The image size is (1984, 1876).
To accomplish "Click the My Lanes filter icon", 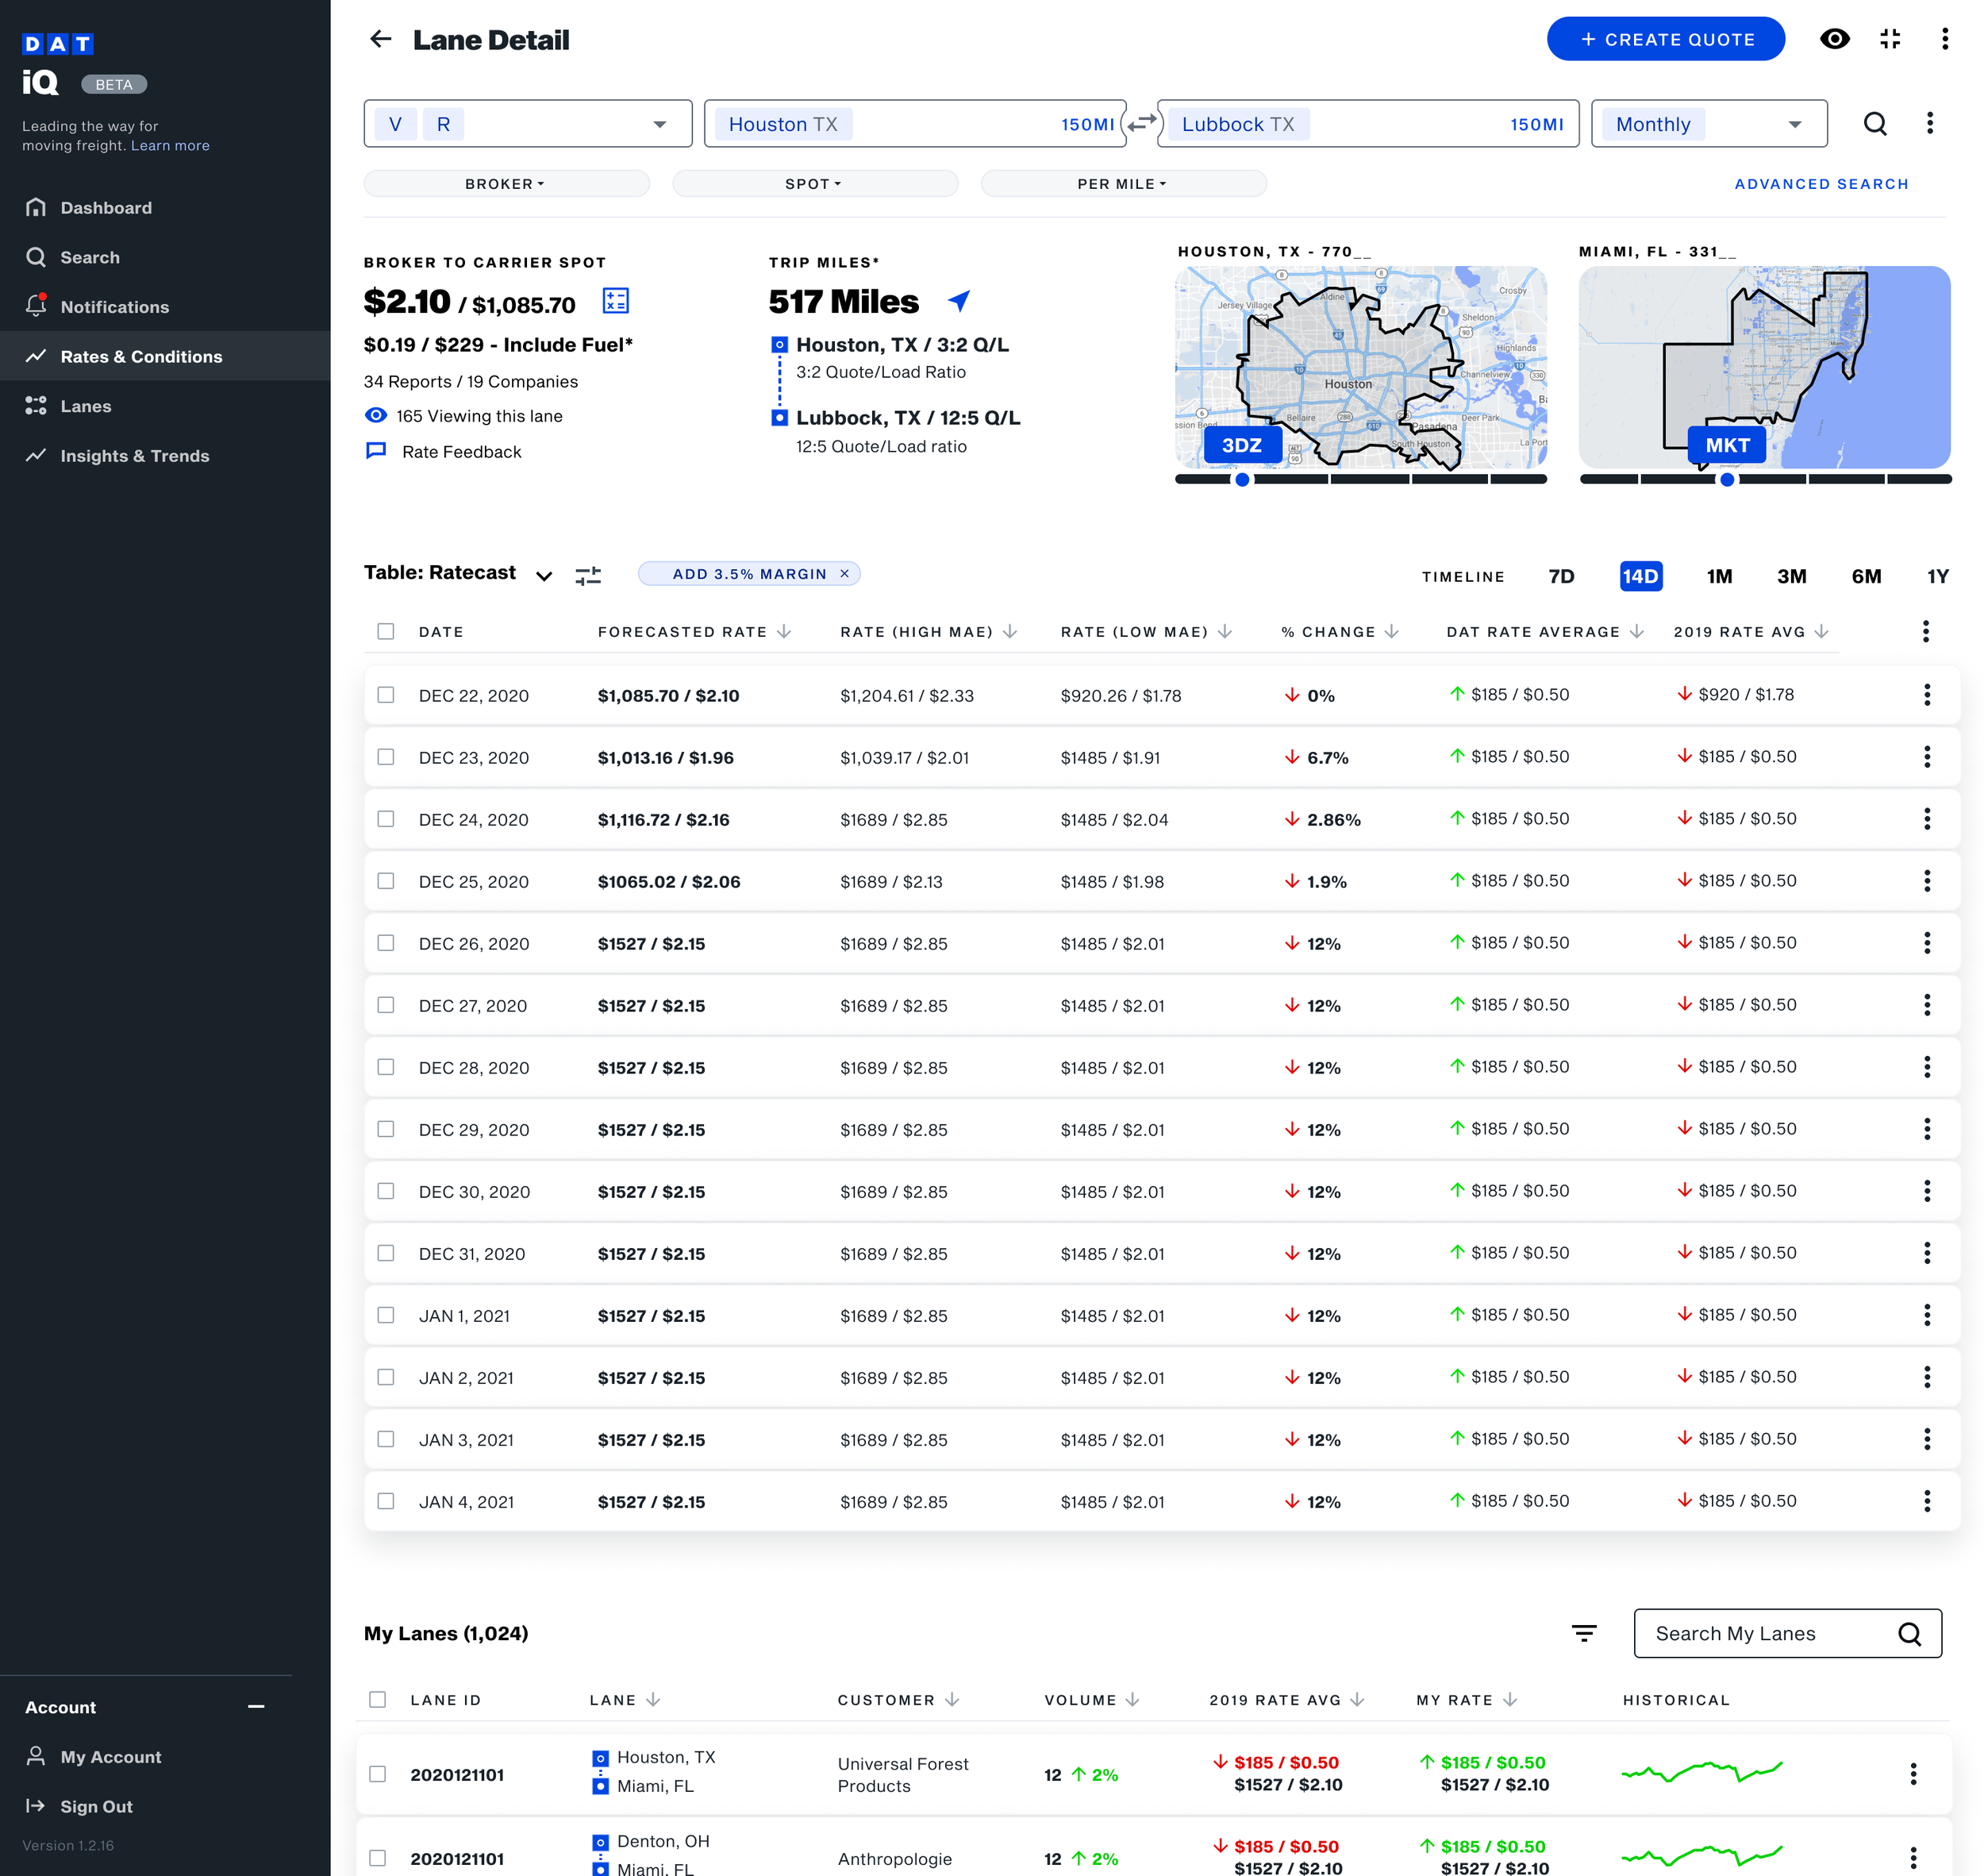I will 1583,1633.
